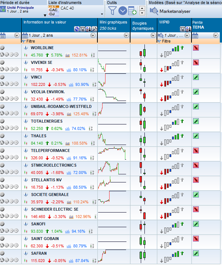The height and width of the screenshot is (265, 222).
Task: Click the range icon after 80.10% in VIVENDI row
Action: pos(92,70)
